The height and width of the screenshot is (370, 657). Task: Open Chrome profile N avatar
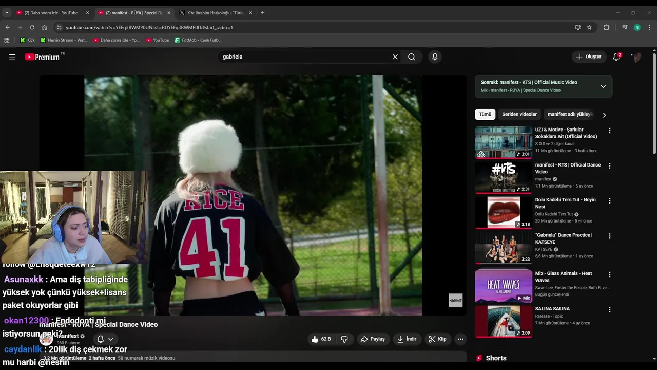(637, 27)
